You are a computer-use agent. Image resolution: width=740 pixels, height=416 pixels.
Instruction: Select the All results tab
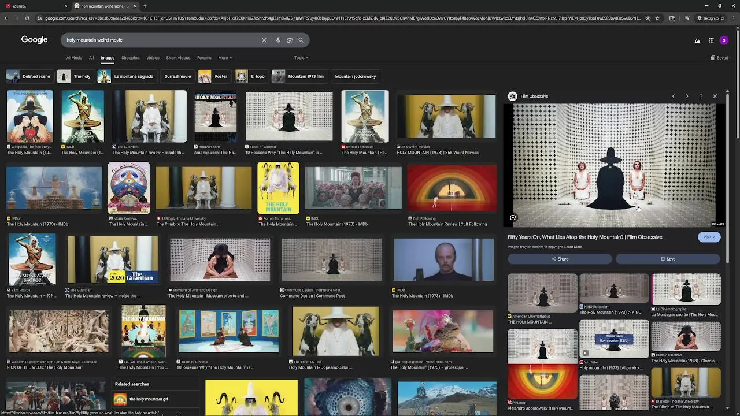91,58
